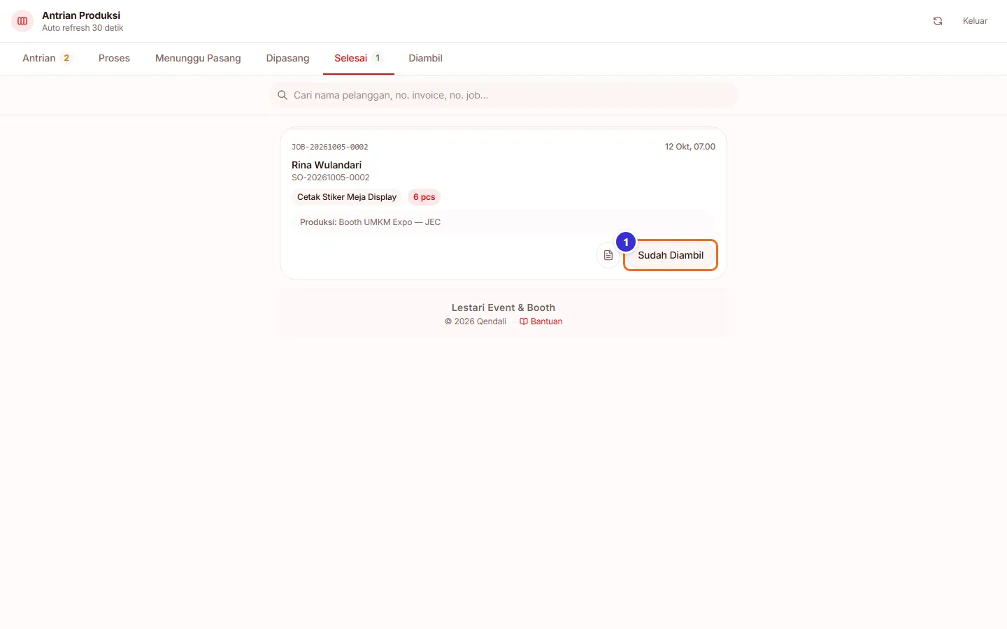Click the Bantuan book icon

point(524,321)
